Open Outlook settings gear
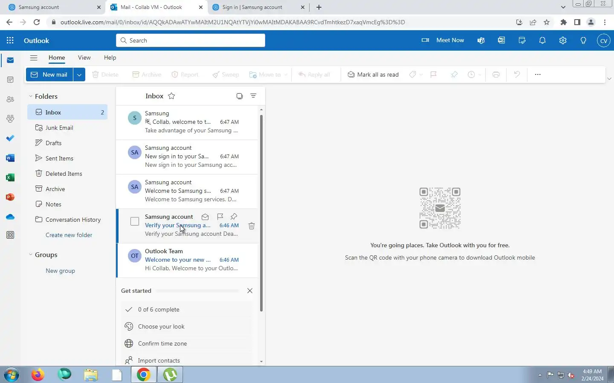 (563, 40)
